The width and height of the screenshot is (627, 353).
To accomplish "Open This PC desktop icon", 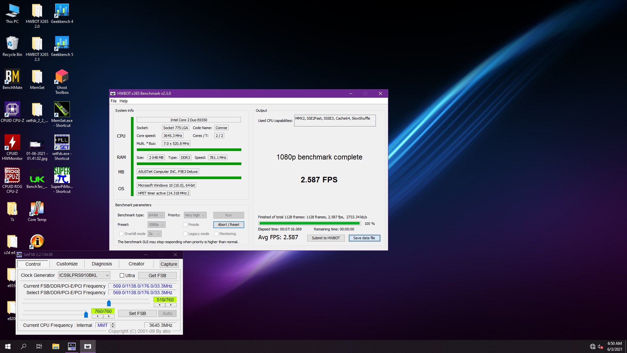I will (12, 14).
